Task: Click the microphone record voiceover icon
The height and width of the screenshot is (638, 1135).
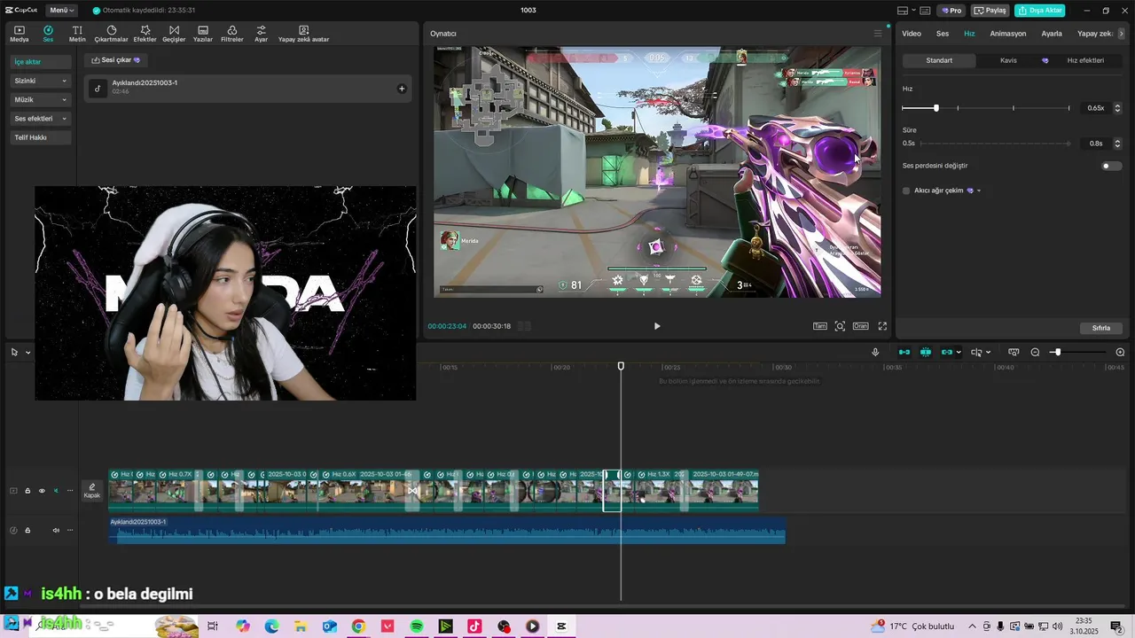Action: pyautogui.click(x=875, y=352)
